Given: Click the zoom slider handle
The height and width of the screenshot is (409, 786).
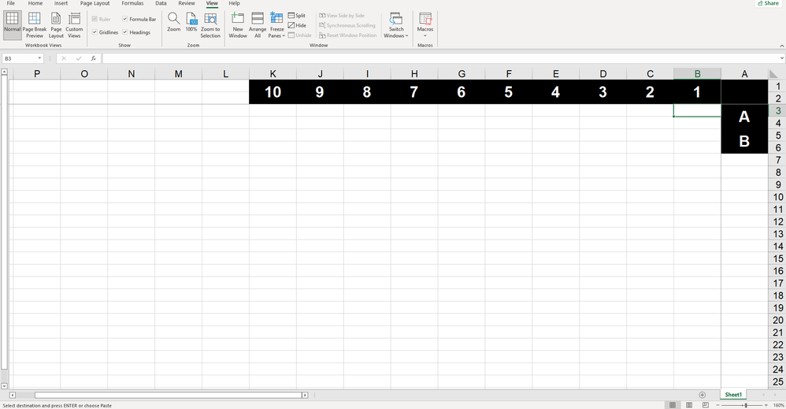Looking at the screenshot, I should click(746, 405).
